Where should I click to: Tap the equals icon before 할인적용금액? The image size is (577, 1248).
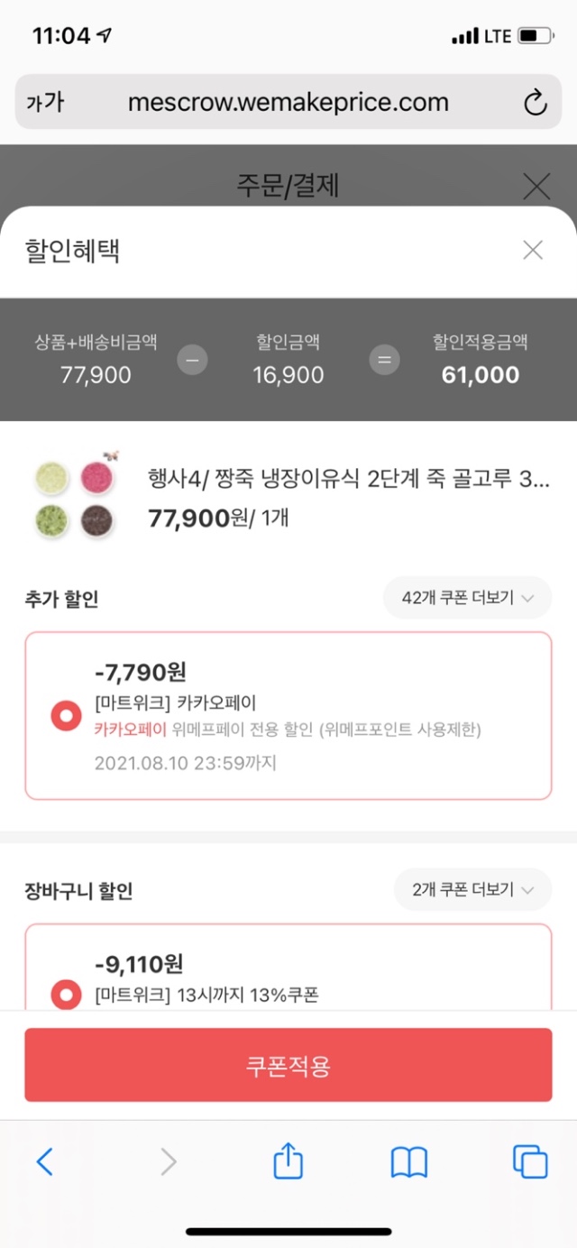point(384,361)
